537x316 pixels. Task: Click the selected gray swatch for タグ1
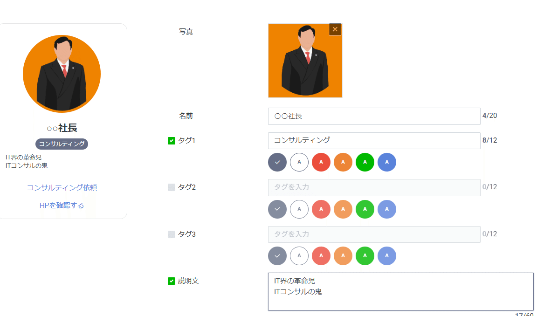(277, 162)
